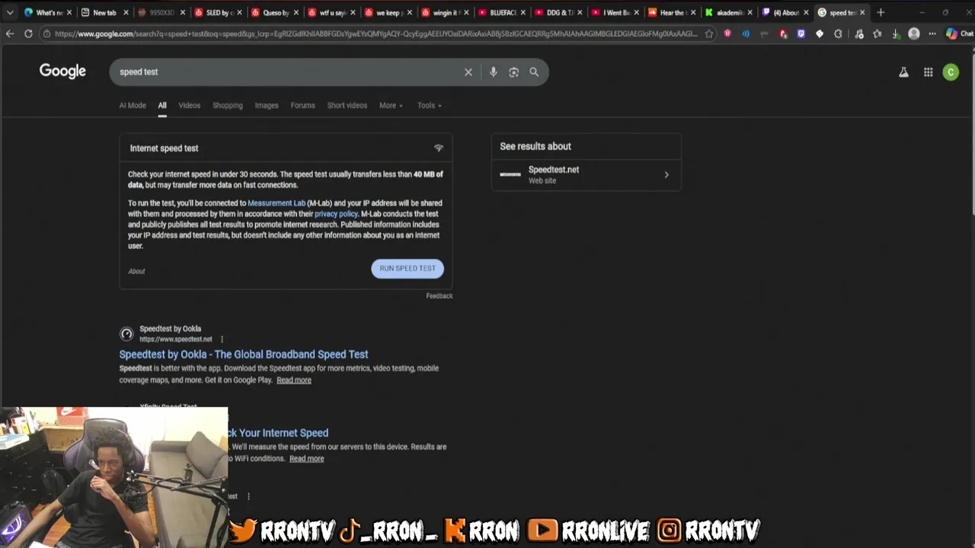Switch to the Short videos tab
Viewport: 975px width, 548px height.
pos(347,105)
